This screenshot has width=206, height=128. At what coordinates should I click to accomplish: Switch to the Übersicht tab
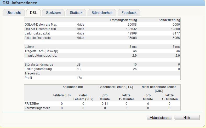click(x=14, y=13)
